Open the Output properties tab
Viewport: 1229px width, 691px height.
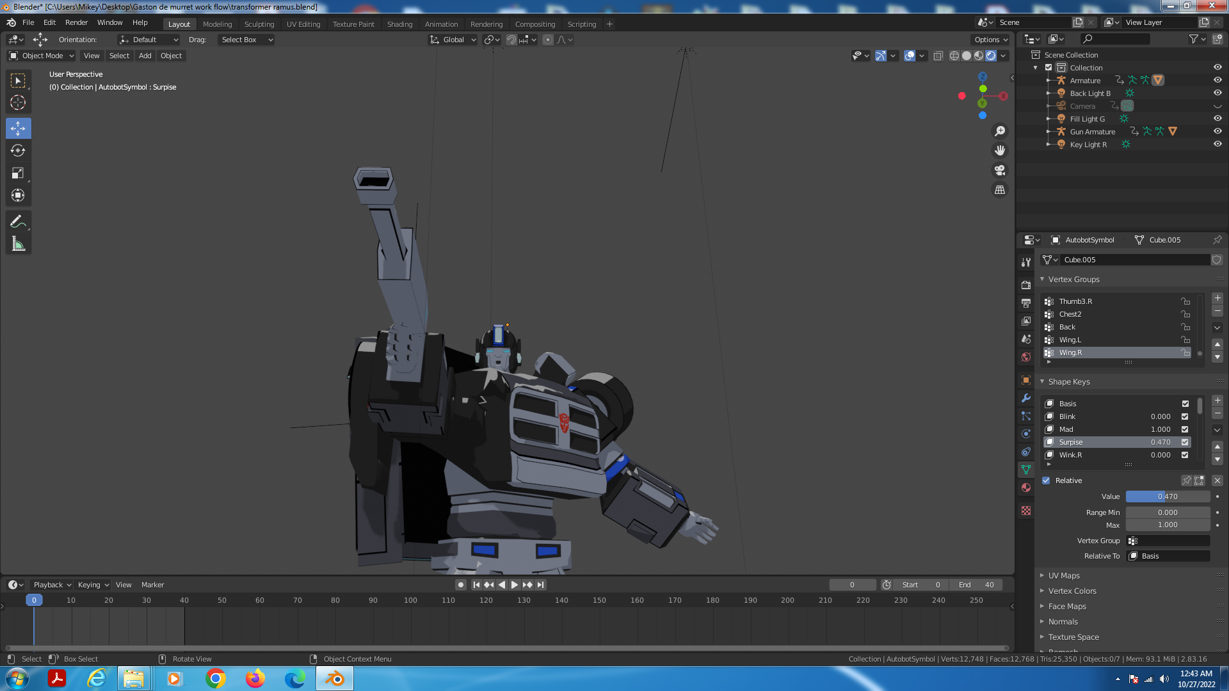(1026, 303)
